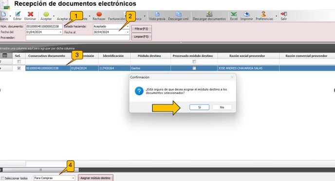Open the Fecha del date dropdown
Image resolution: width=335 pixels, height=181 pixels.
click(60, 32)
